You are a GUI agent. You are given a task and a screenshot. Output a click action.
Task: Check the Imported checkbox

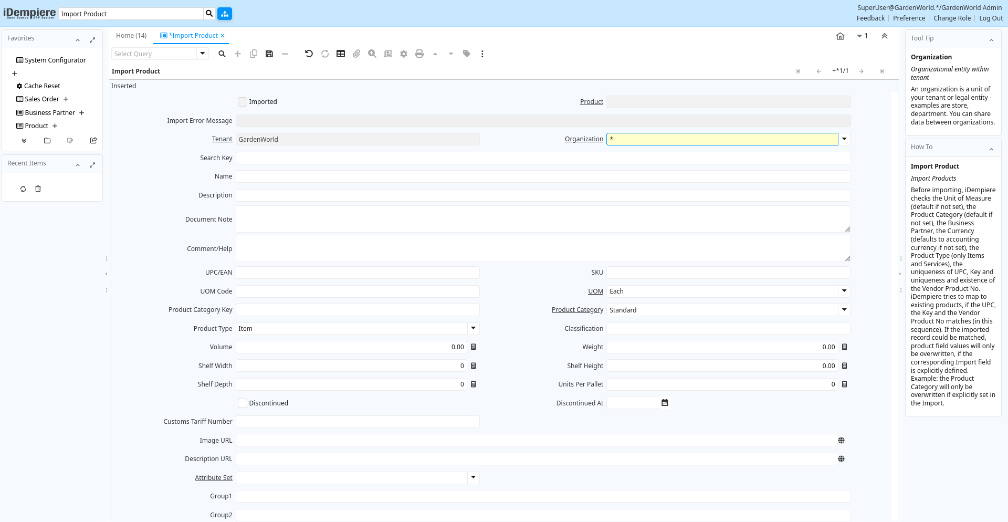[x=243, y=102]
